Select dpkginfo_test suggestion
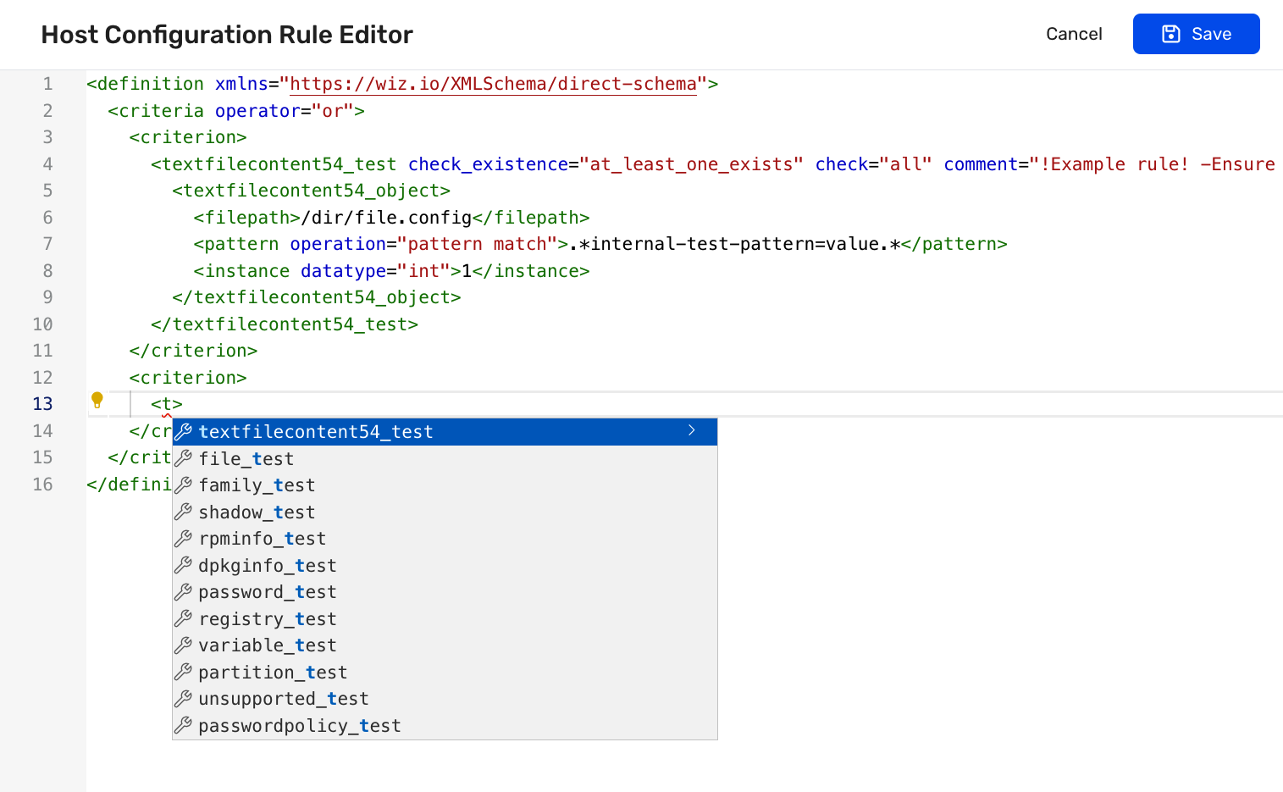 445,566
